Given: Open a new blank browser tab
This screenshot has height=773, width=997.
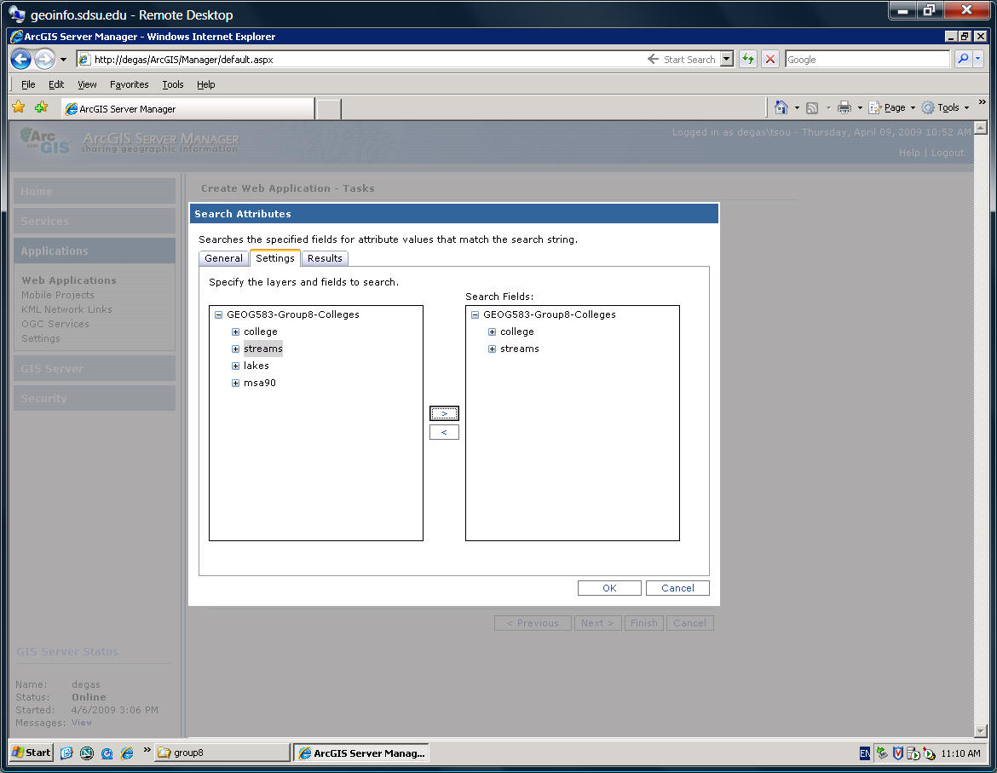Looking at the screenshot, I should tap(329, 109).
